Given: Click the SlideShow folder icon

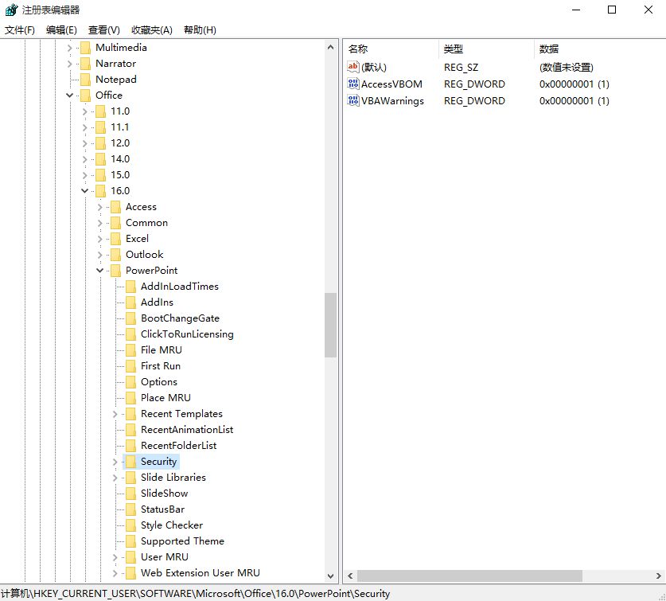Looking at the screenshot, I should point(130,494).
